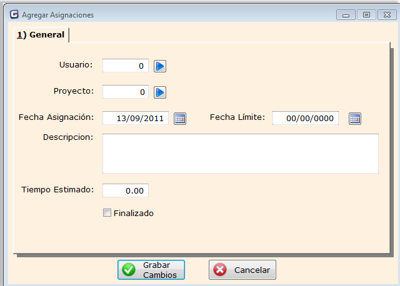The width and height of the screenshot is (400, 286).
Task: Click the application icon in the title bar
Action: tap(14, 14)
